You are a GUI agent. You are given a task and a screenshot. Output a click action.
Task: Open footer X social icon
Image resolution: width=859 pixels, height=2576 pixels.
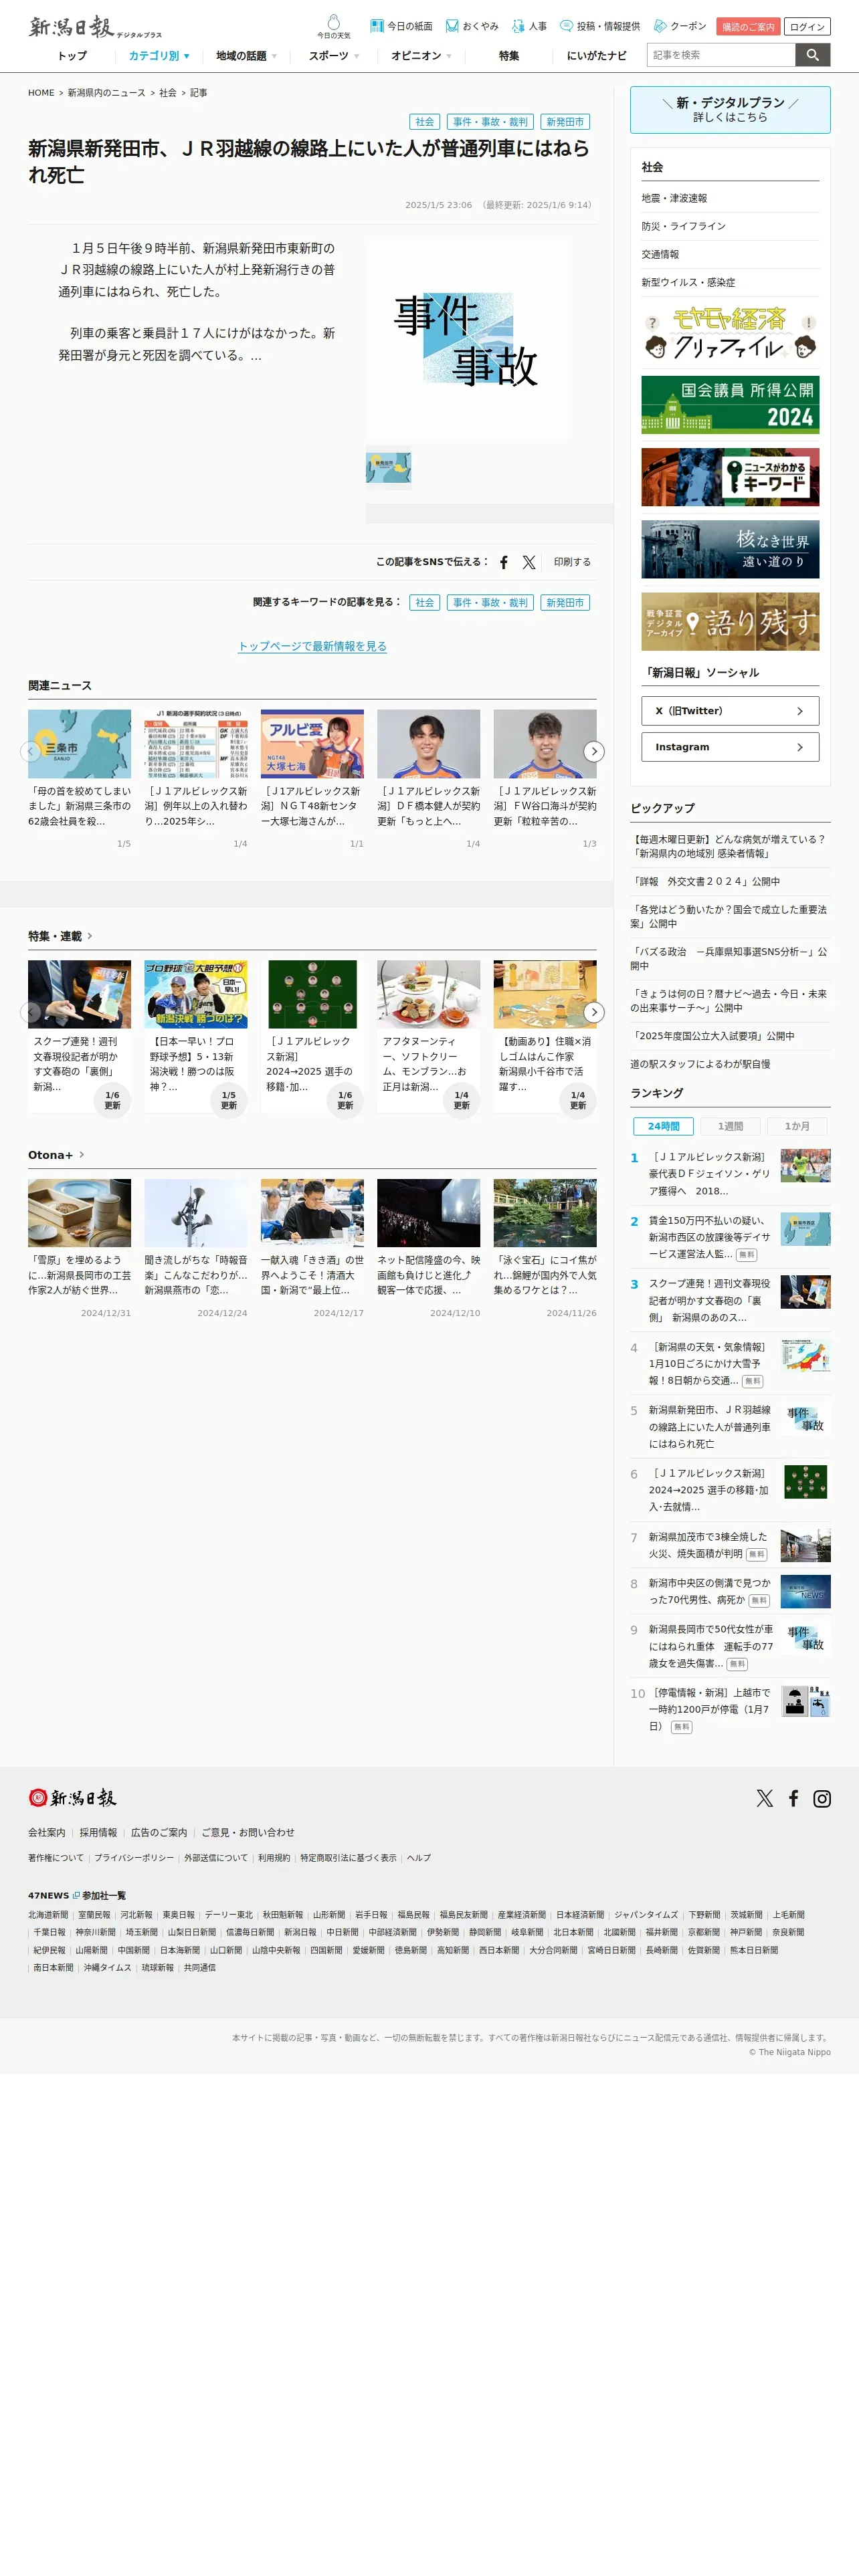point(765,1798)
